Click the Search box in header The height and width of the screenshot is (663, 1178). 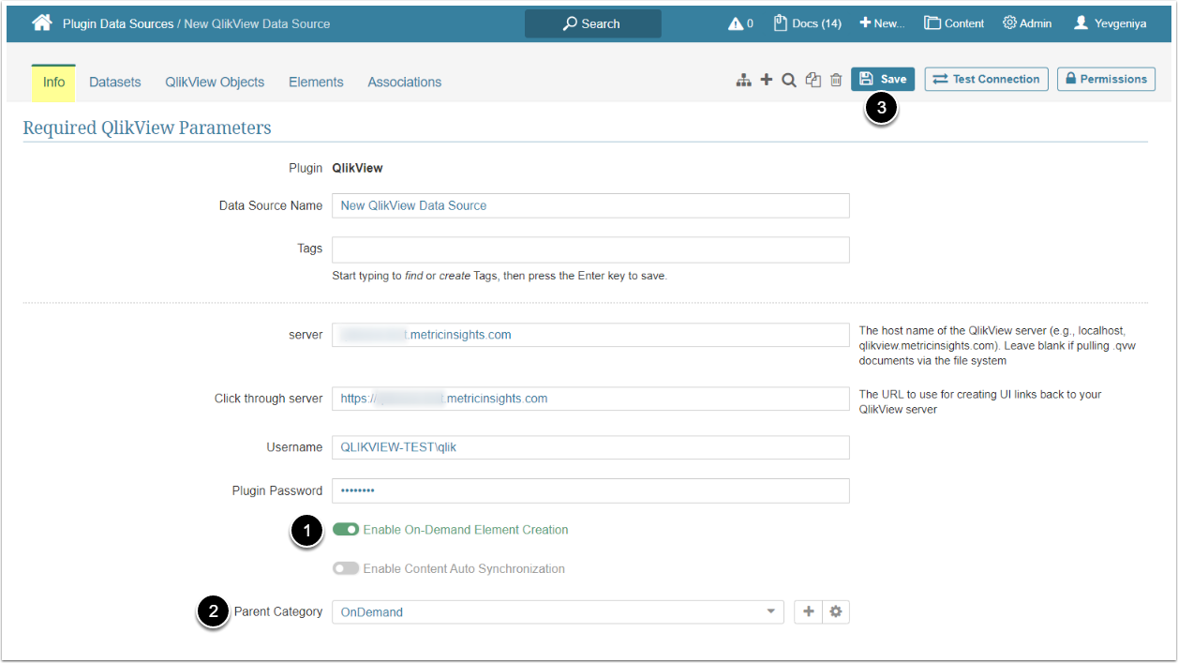tap(592, 23)
